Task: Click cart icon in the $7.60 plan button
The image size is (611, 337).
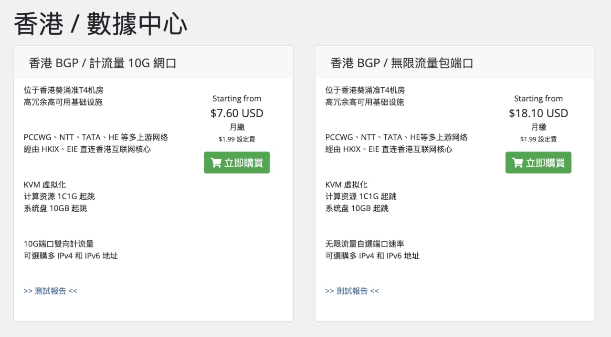Action: pyautogui.click(x=216, y=163)
